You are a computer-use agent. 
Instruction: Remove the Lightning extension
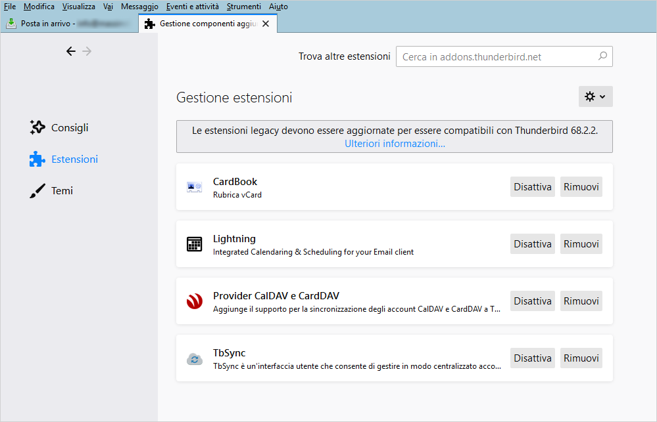tap(581, 244)
